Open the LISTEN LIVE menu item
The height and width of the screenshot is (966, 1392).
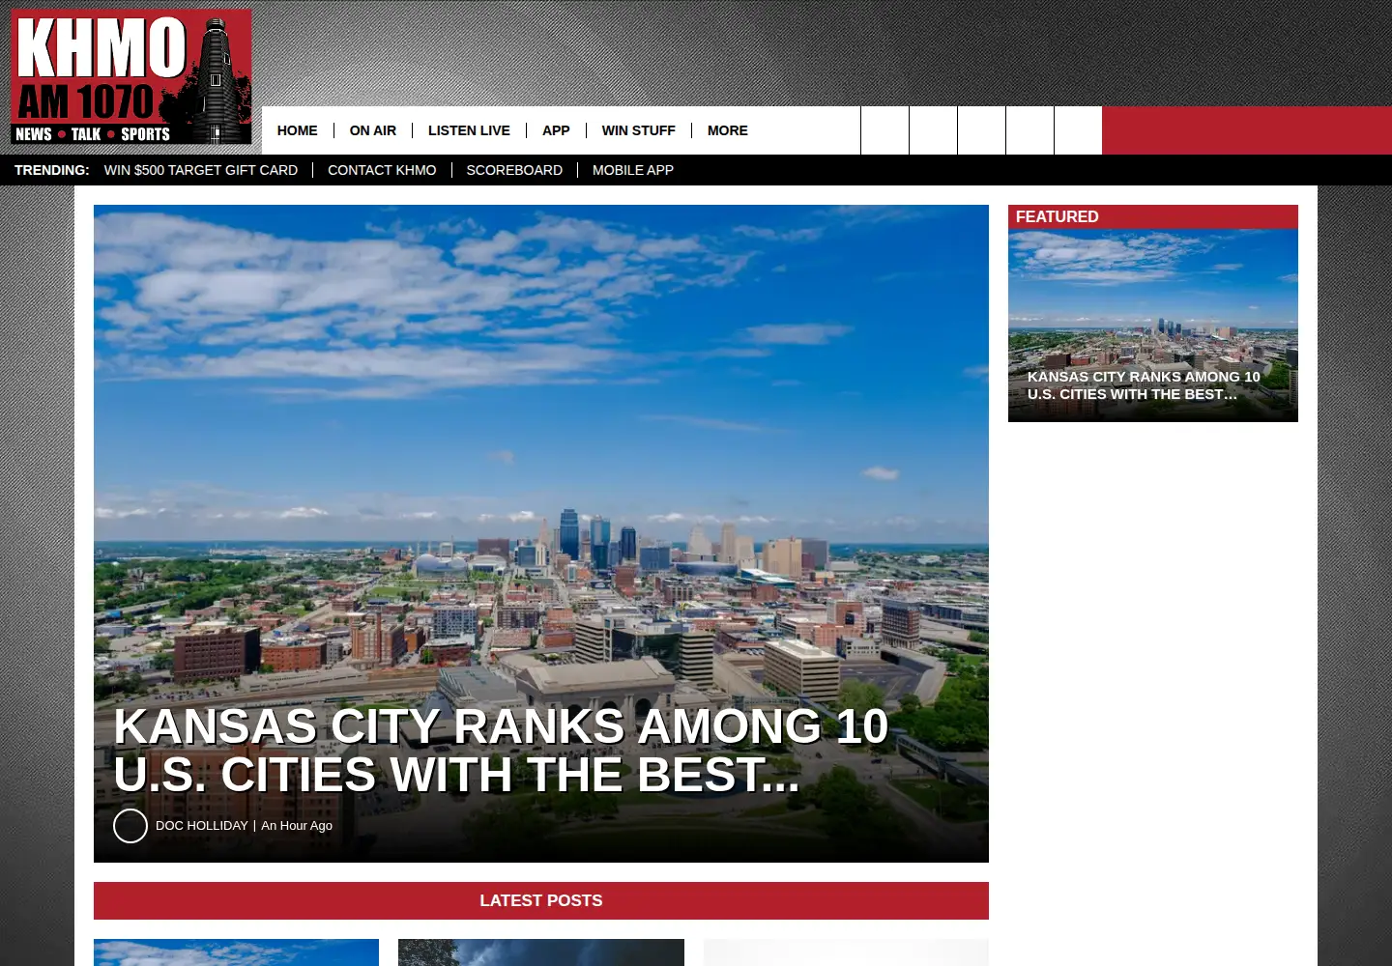[469, 130]
